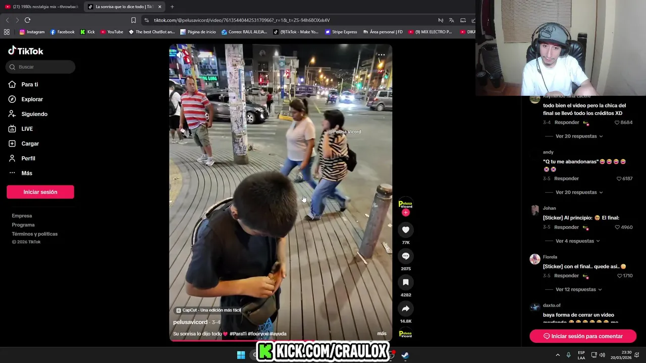
Task: Like the video with the heart icon
Action: [405, 230]
